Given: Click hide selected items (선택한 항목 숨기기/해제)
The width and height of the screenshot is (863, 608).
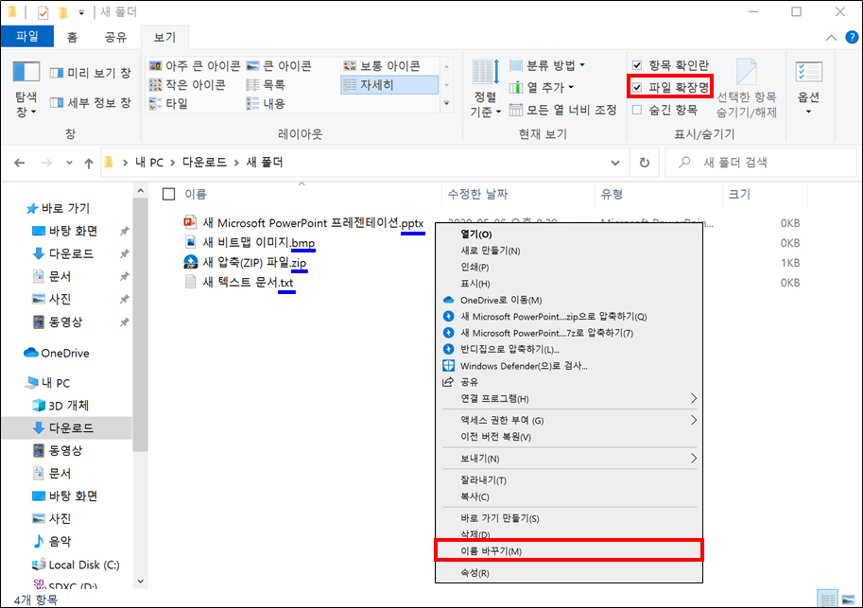Looking at the screenshot, I should (747, 89).
